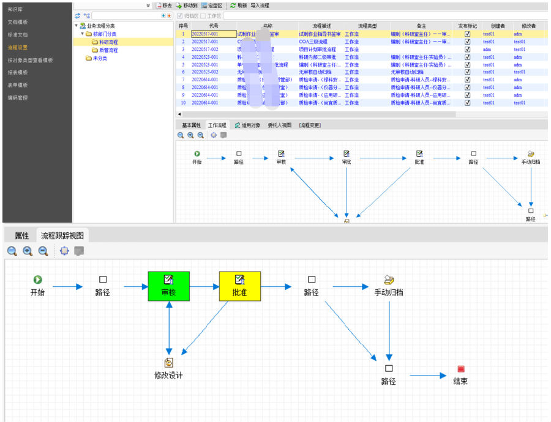
Task: Open the 适用对象 tab
Action: (247, 125)
